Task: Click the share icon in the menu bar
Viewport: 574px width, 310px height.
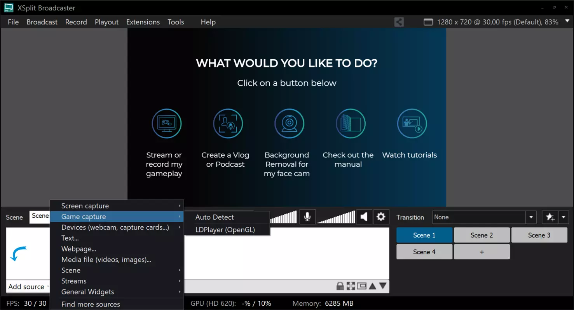Action: click(x=399, y=22)
